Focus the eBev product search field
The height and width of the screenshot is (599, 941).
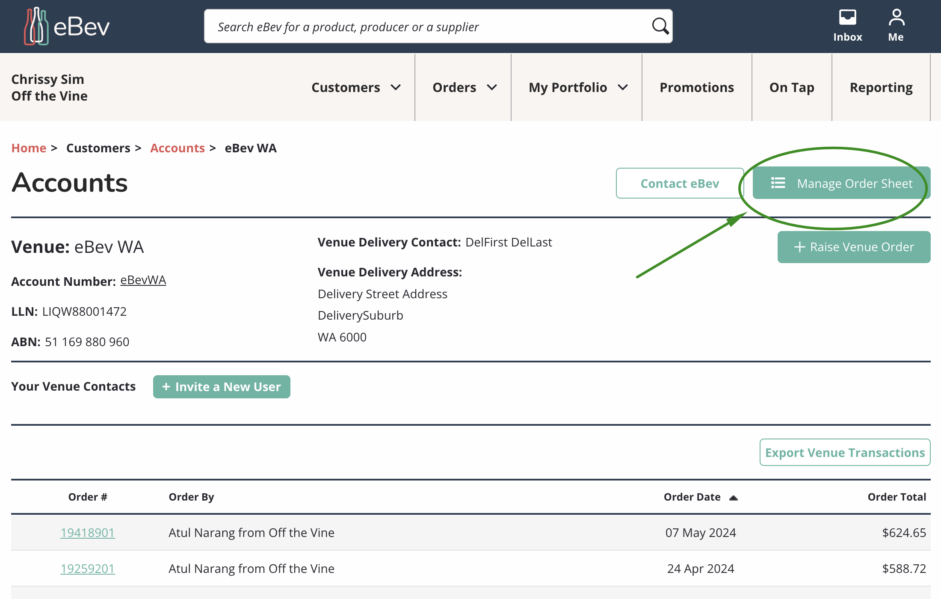428,27
